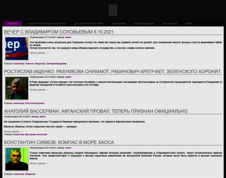Click publication date 06.10.2021
The image size is (226, 178).
(x=50, y=77)
